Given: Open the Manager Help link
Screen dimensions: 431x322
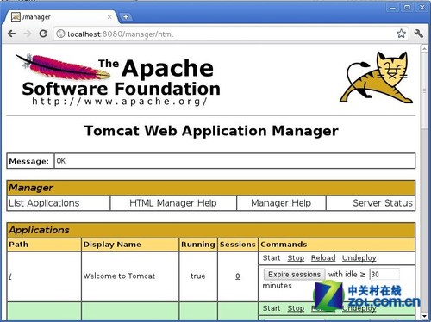Looking at the screenshot, I should pos(281,203).
